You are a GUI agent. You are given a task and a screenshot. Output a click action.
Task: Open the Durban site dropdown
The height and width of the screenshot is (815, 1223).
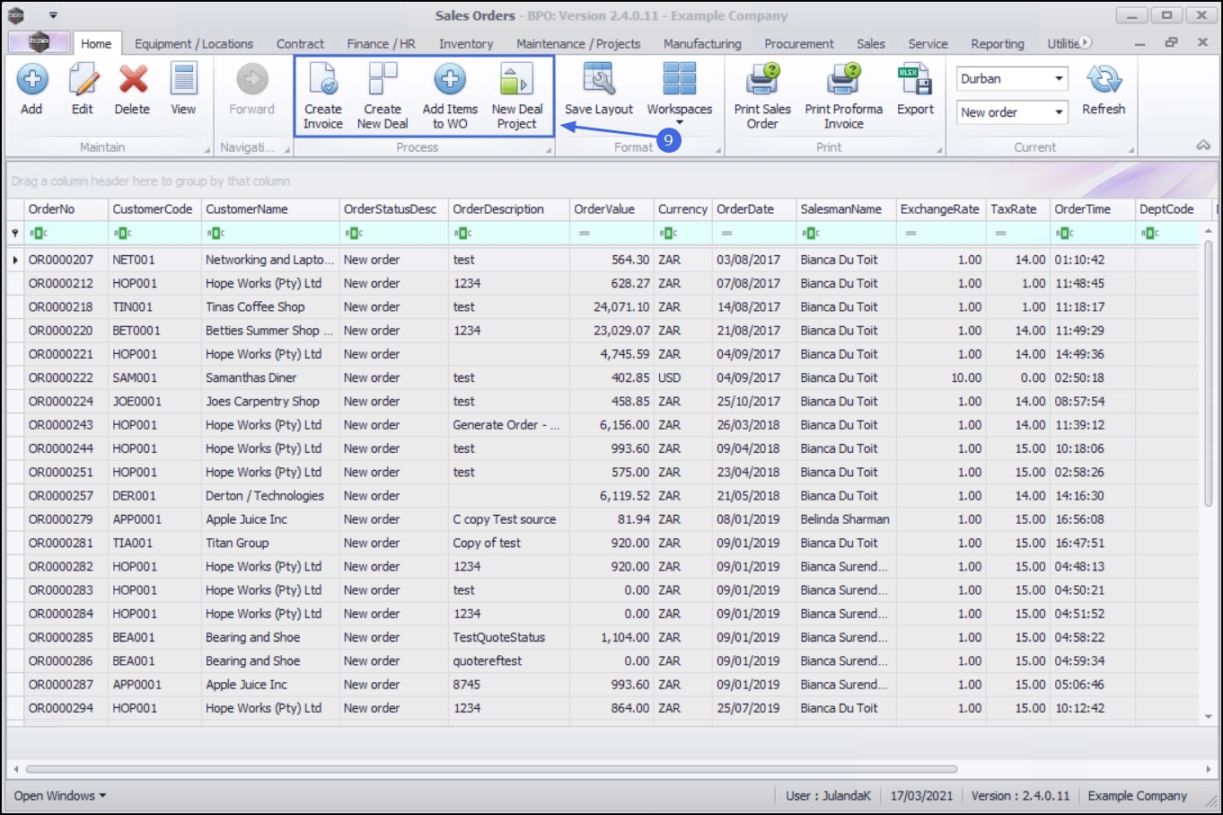click(x=1060, y=79)
